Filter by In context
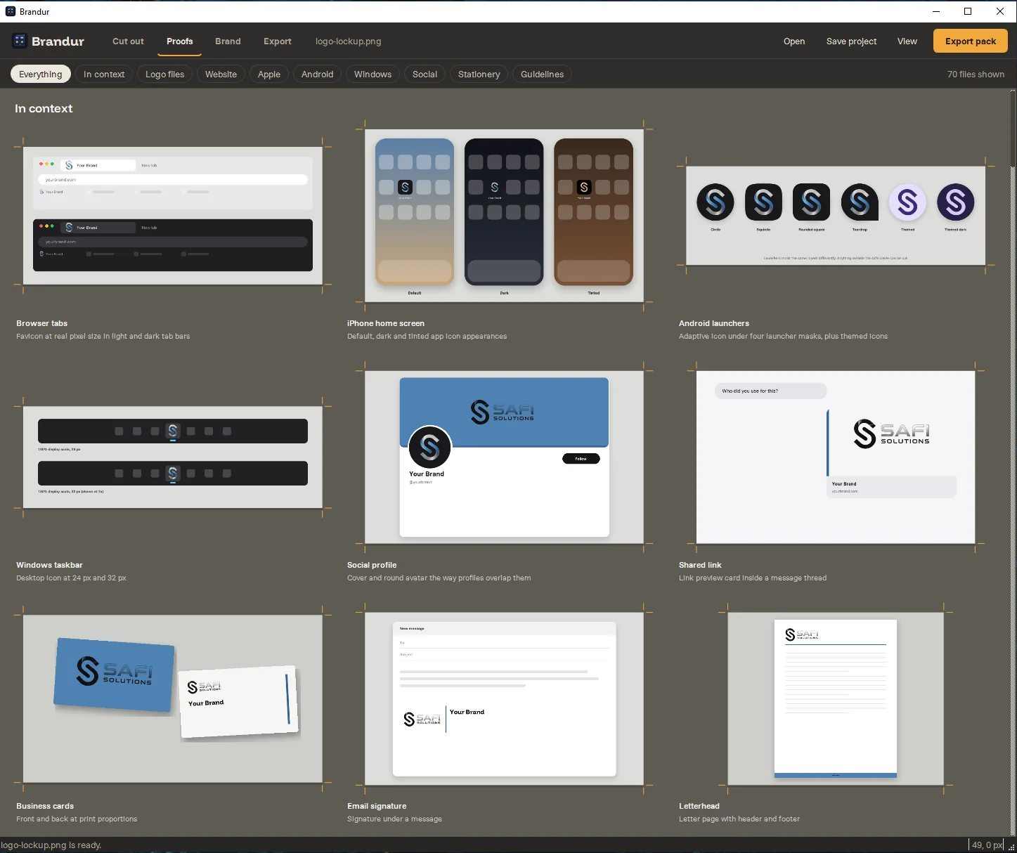The height and width of the screenshot is (853, 1017). pos(104,74)
